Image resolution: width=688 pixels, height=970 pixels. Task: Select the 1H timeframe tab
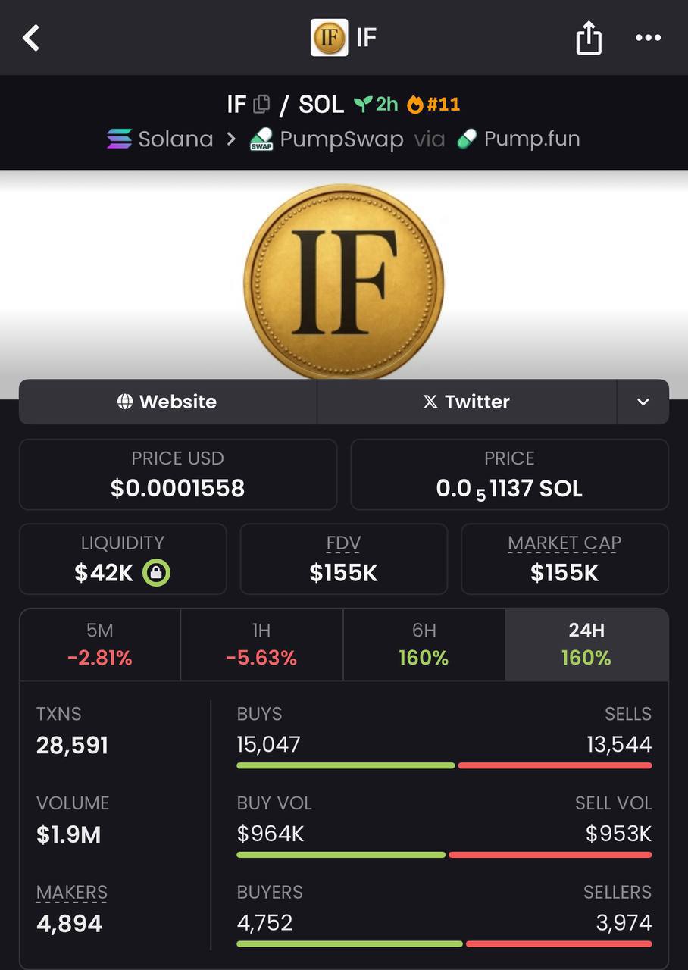(x=261, y=645)
